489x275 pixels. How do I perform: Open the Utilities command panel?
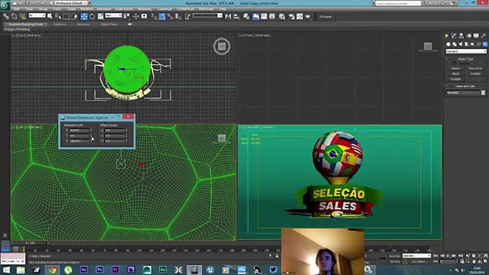(483, 36)
